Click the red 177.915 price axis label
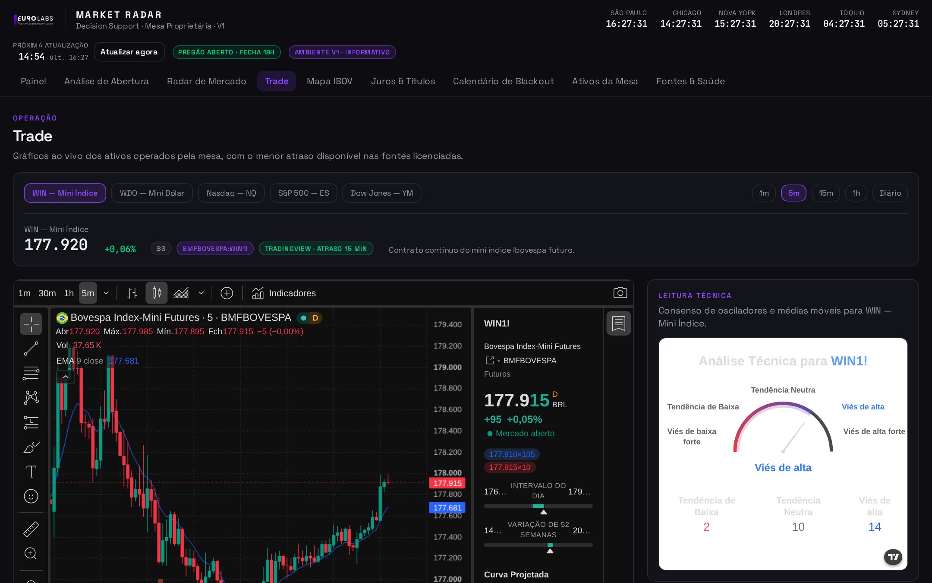 pos(447,483)
